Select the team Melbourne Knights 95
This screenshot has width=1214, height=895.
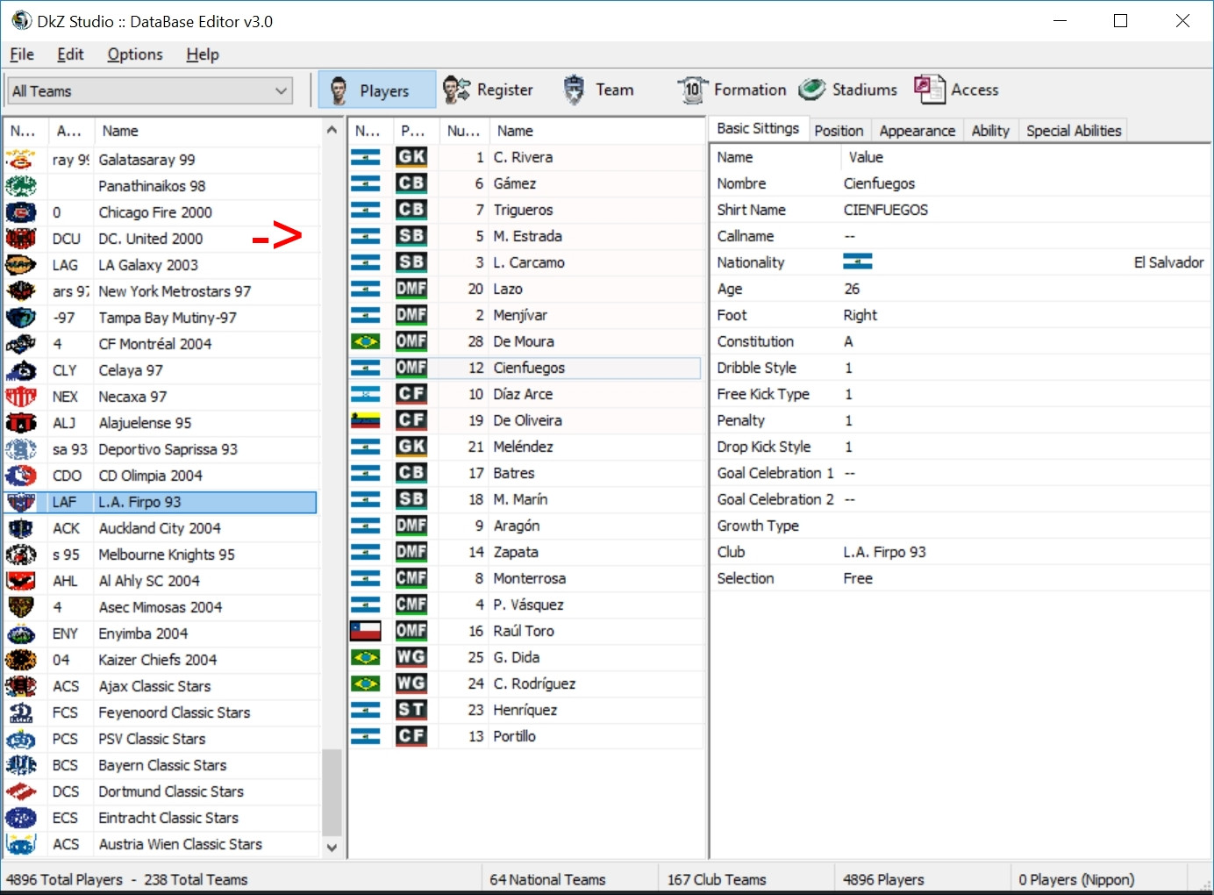[x=161, y=555]
